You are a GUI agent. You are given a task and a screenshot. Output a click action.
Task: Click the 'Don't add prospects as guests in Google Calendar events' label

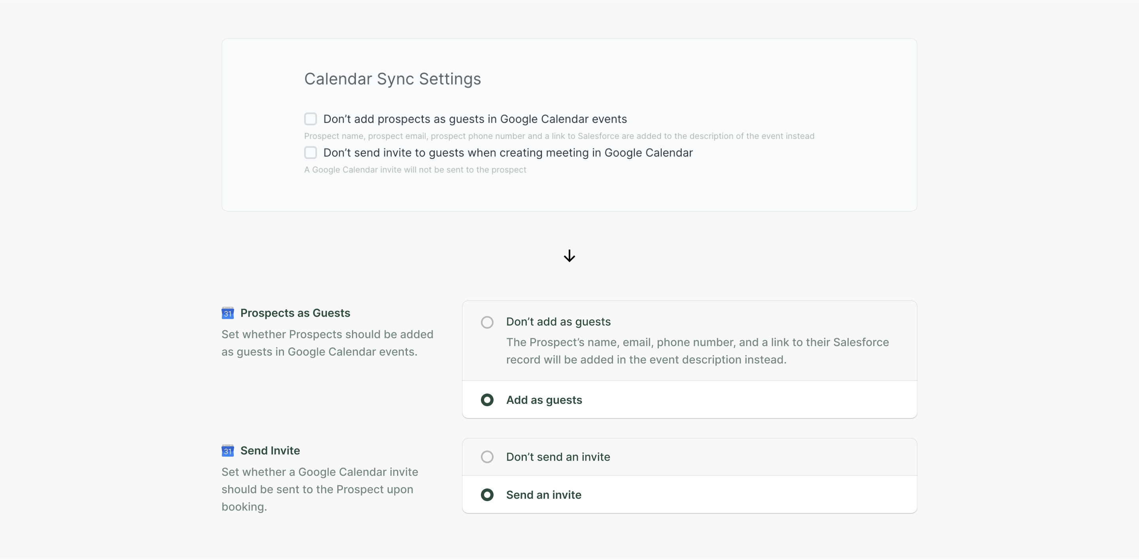(475, 119)
